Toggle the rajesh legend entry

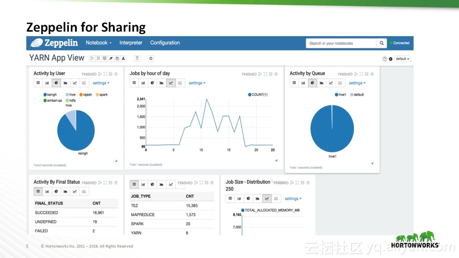point(86,95)
